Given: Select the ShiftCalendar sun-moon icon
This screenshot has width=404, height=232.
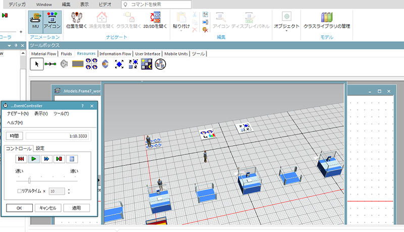Looking at the screenshot, I should (146, 64).
